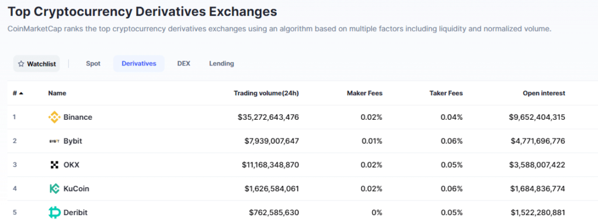Sort by Maker Fees column header
Viewport: 598px width, 222px height.
[x=364, y=93]
